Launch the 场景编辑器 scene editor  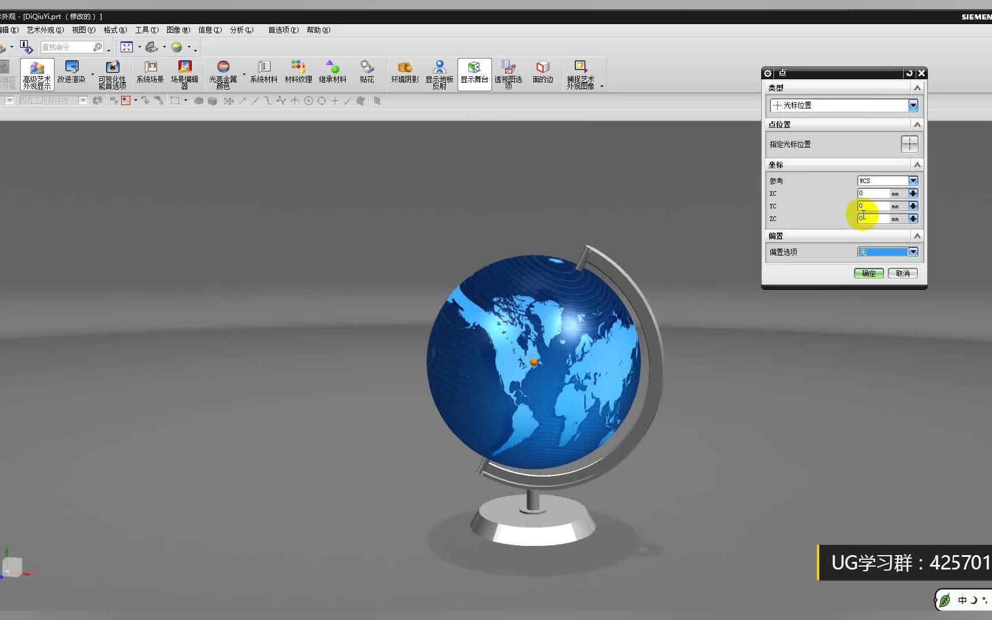point(184,75)
